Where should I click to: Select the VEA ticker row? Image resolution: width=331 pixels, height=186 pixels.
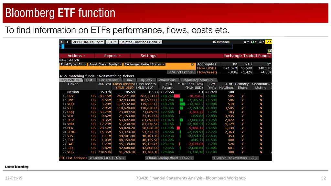click(165, 116)
